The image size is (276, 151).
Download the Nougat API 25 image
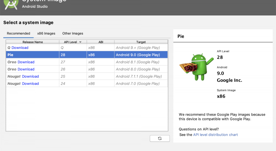[x=30, y=76]
